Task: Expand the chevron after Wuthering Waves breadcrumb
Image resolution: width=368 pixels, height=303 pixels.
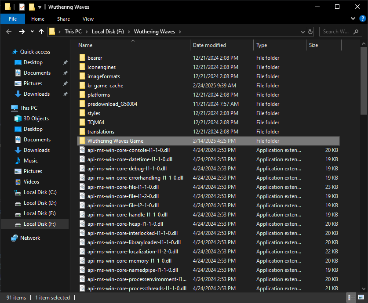Action: [x=180, y=32]
